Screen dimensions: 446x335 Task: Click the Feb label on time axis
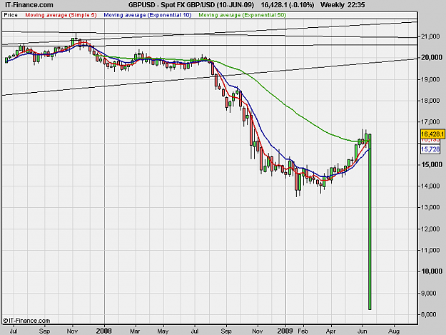(303, 331)
